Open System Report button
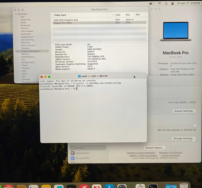Screen dimensions: 202x188 155,148
